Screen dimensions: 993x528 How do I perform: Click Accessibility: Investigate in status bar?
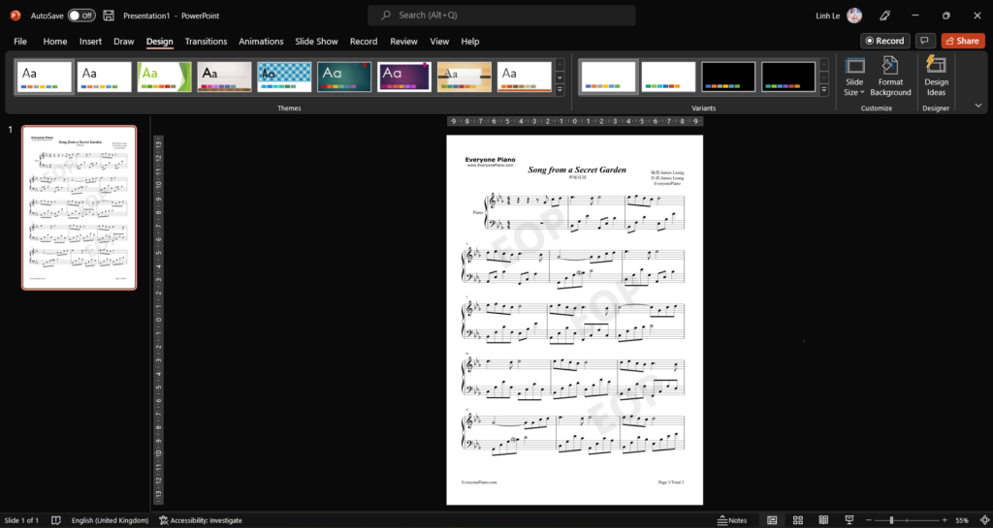[201, 520]
